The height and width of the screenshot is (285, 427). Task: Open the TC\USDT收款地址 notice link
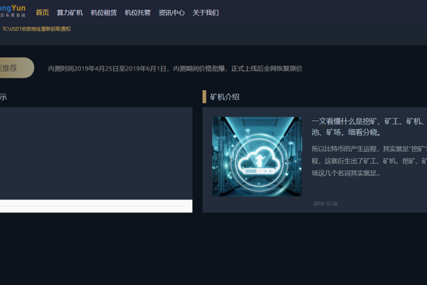pos(36,29)
